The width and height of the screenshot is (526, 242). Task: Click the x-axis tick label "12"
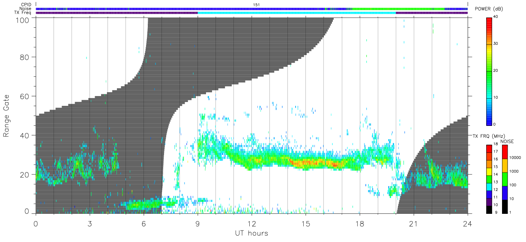pyautogui.click(x=251, y=223)
